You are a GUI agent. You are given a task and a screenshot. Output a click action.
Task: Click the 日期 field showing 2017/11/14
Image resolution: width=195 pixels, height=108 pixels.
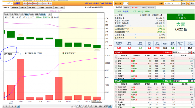(169, 3)
